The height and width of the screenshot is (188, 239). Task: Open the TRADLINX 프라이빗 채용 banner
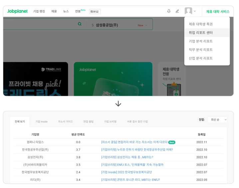(36, 79)
